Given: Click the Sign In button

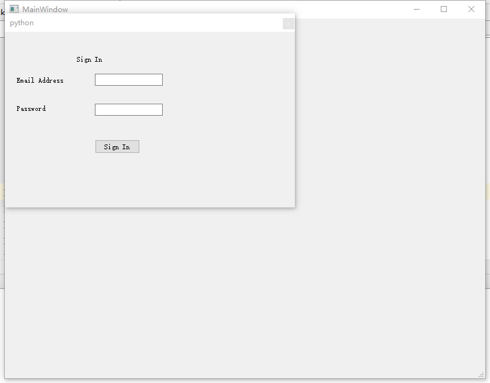Looking at the screenshot, I should click(x=117, y=147).
